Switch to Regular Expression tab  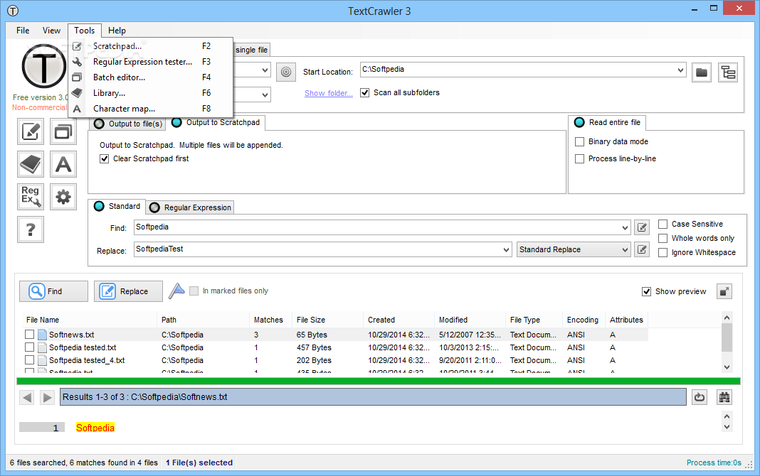click(191, 207)
